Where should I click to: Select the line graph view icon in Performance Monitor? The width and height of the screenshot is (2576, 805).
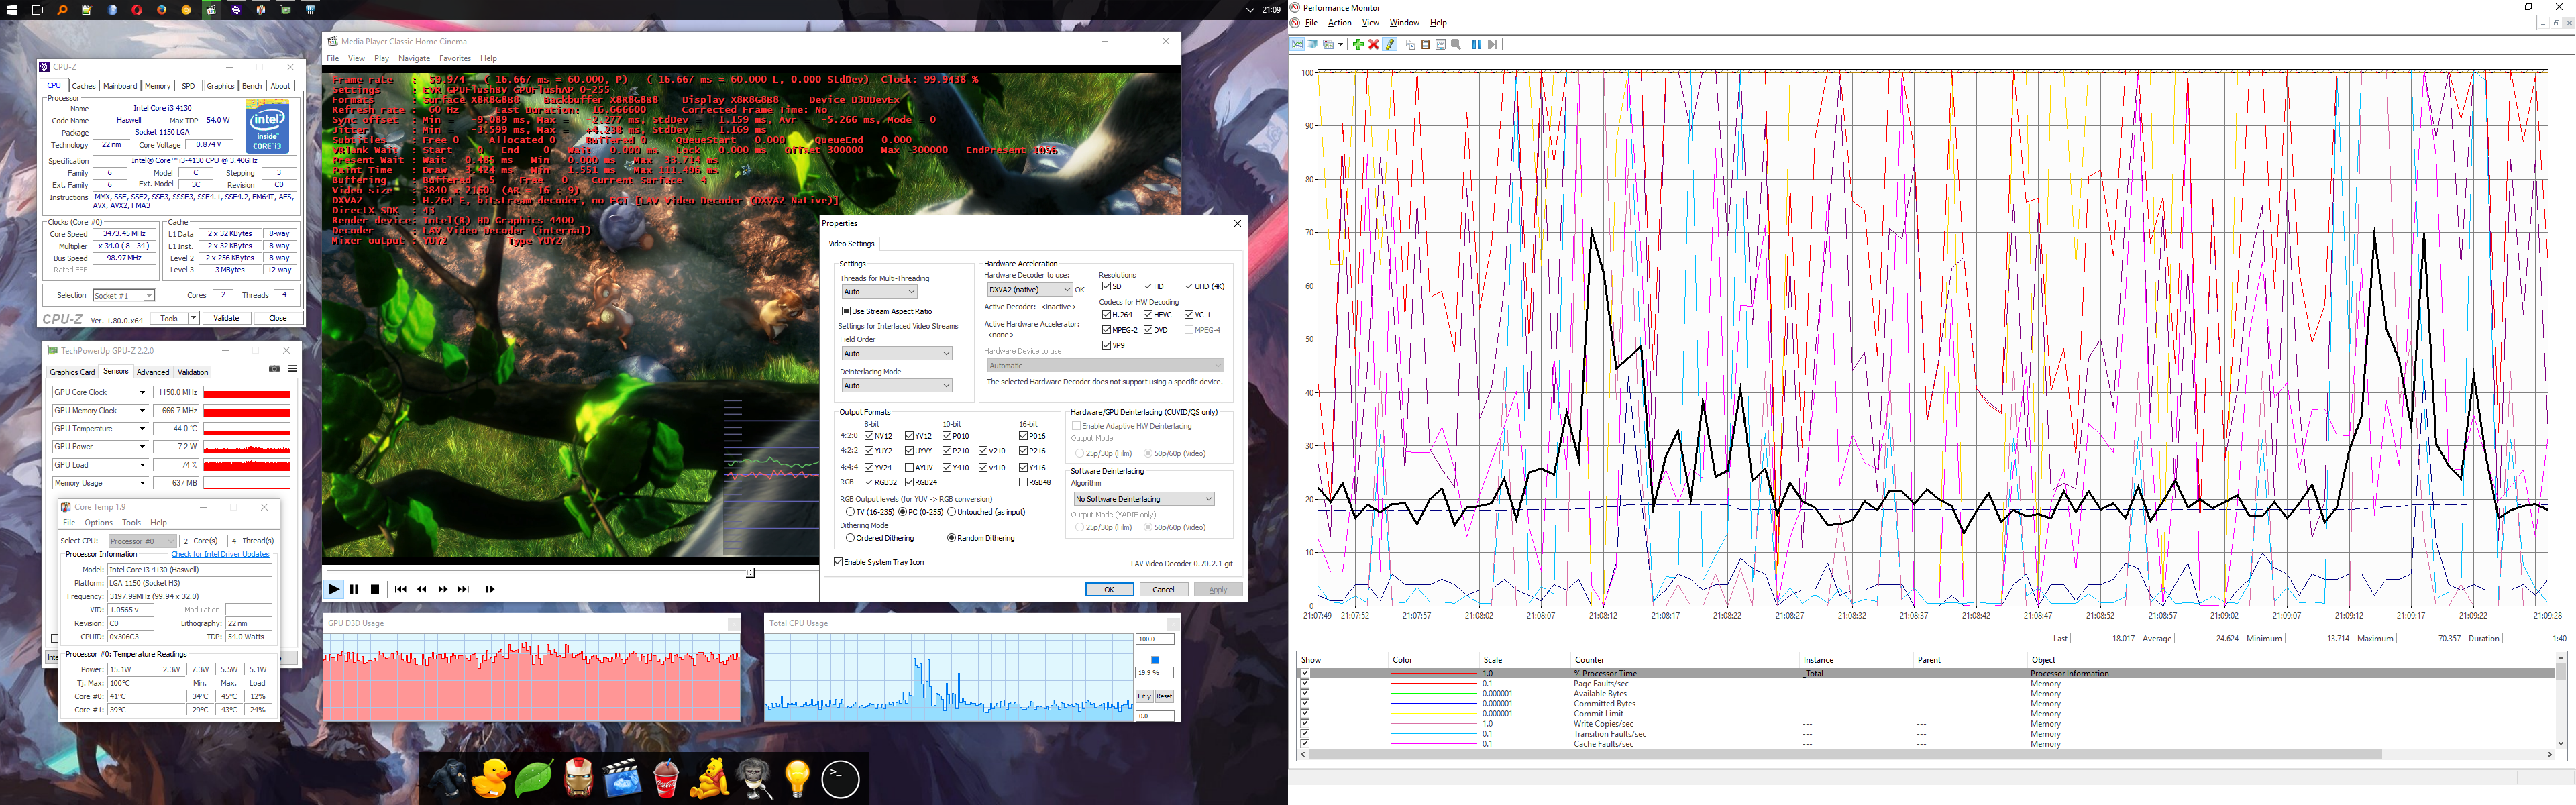(x=1297, y=44)
